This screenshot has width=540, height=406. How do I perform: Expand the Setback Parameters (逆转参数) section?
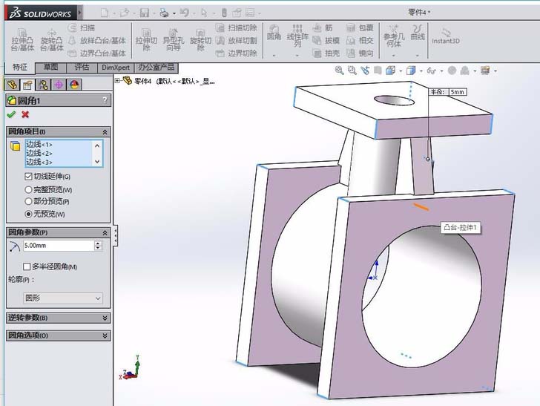pos(105,318)
